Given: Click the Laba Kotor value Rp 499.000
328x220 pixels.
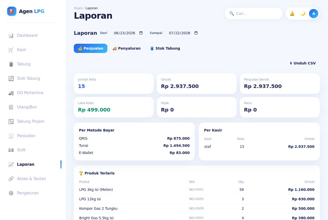Looking at the screenshot, I should click(94, 110).
